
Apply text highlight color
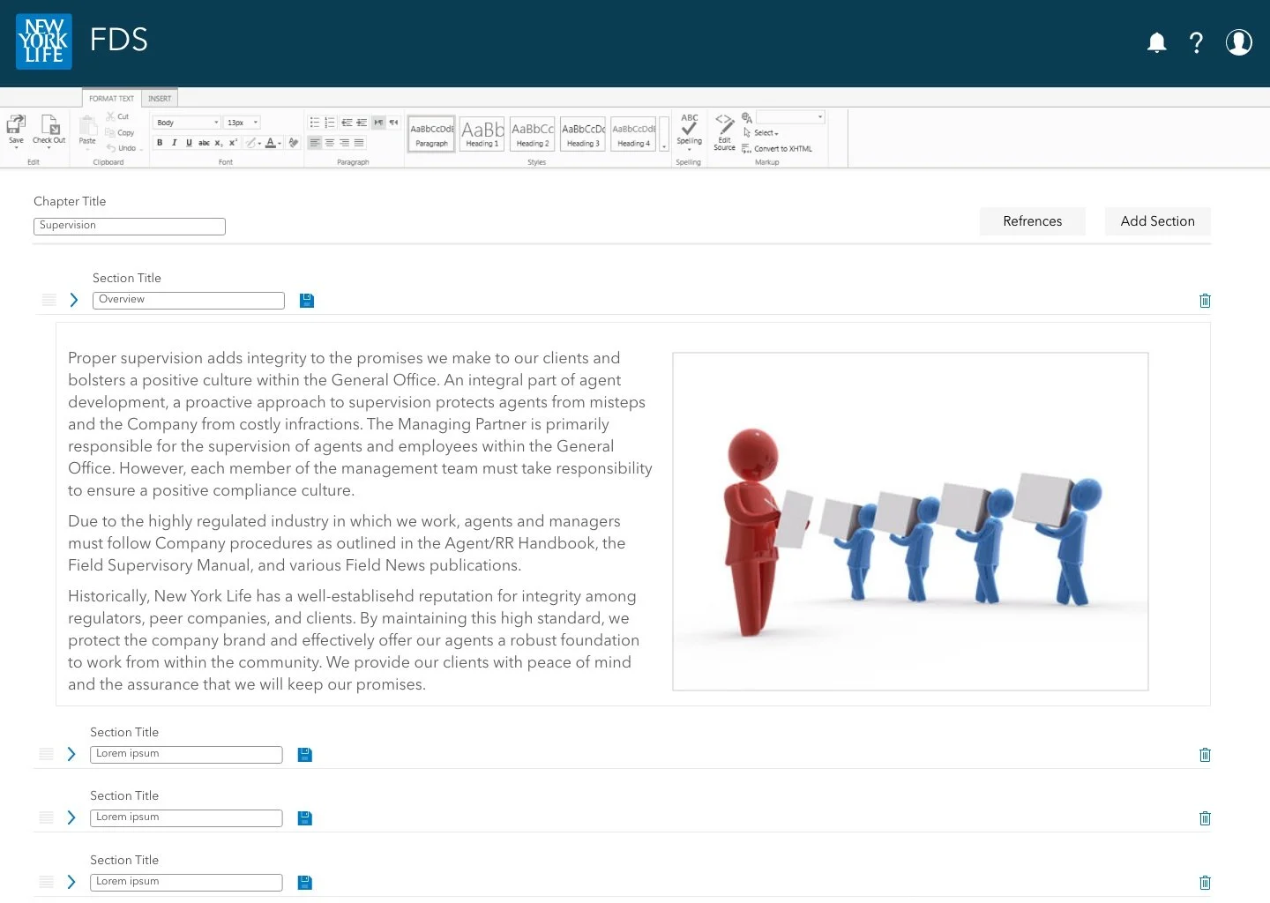point(252,142)
